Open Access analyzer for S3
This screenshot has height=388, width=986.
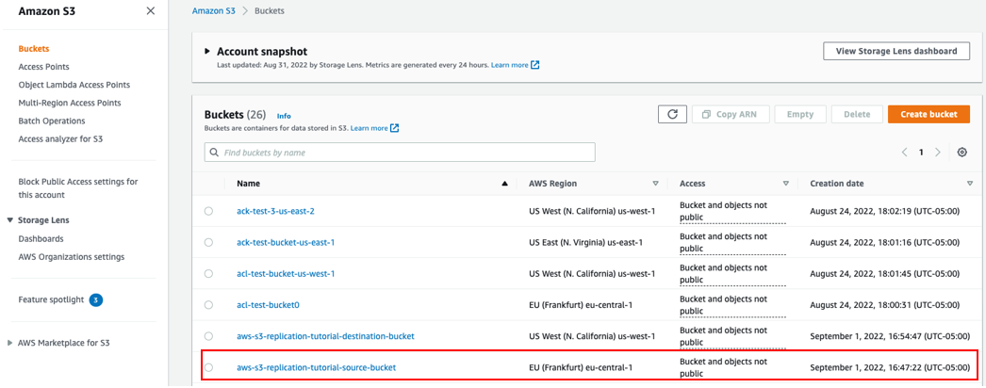(x=60, y=139)
